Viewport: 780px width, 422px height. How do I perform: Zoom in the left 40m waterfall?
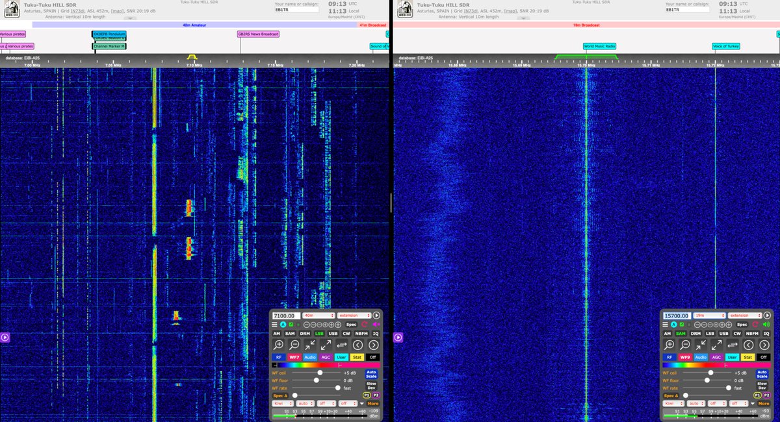click(x=279, y=345)
